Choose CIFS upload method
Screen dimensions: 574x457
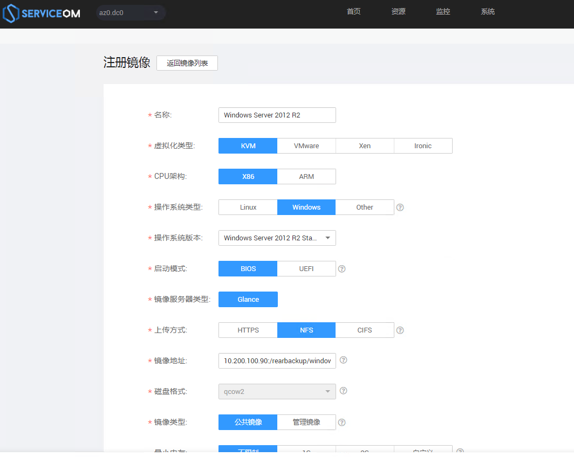pyautogui.click(x=365, y=330)
